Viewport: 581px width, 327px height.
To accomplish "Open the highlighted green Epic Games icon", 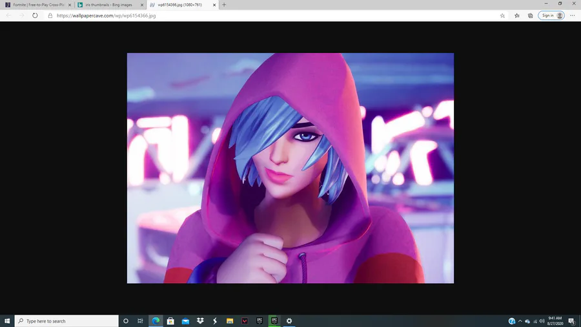I will (274, 321).
